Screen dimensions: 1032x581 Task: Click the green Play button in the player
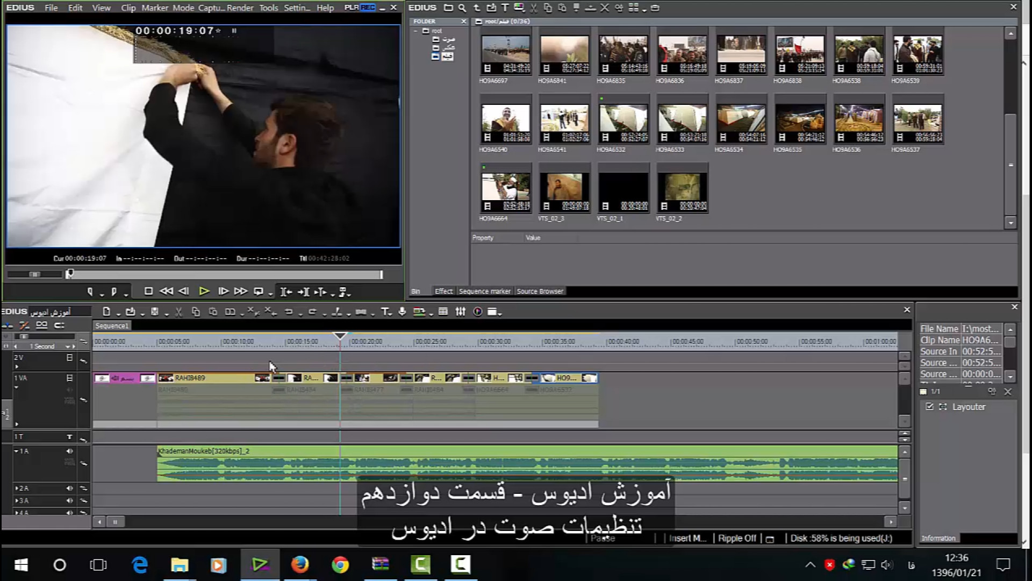point(204,292)
